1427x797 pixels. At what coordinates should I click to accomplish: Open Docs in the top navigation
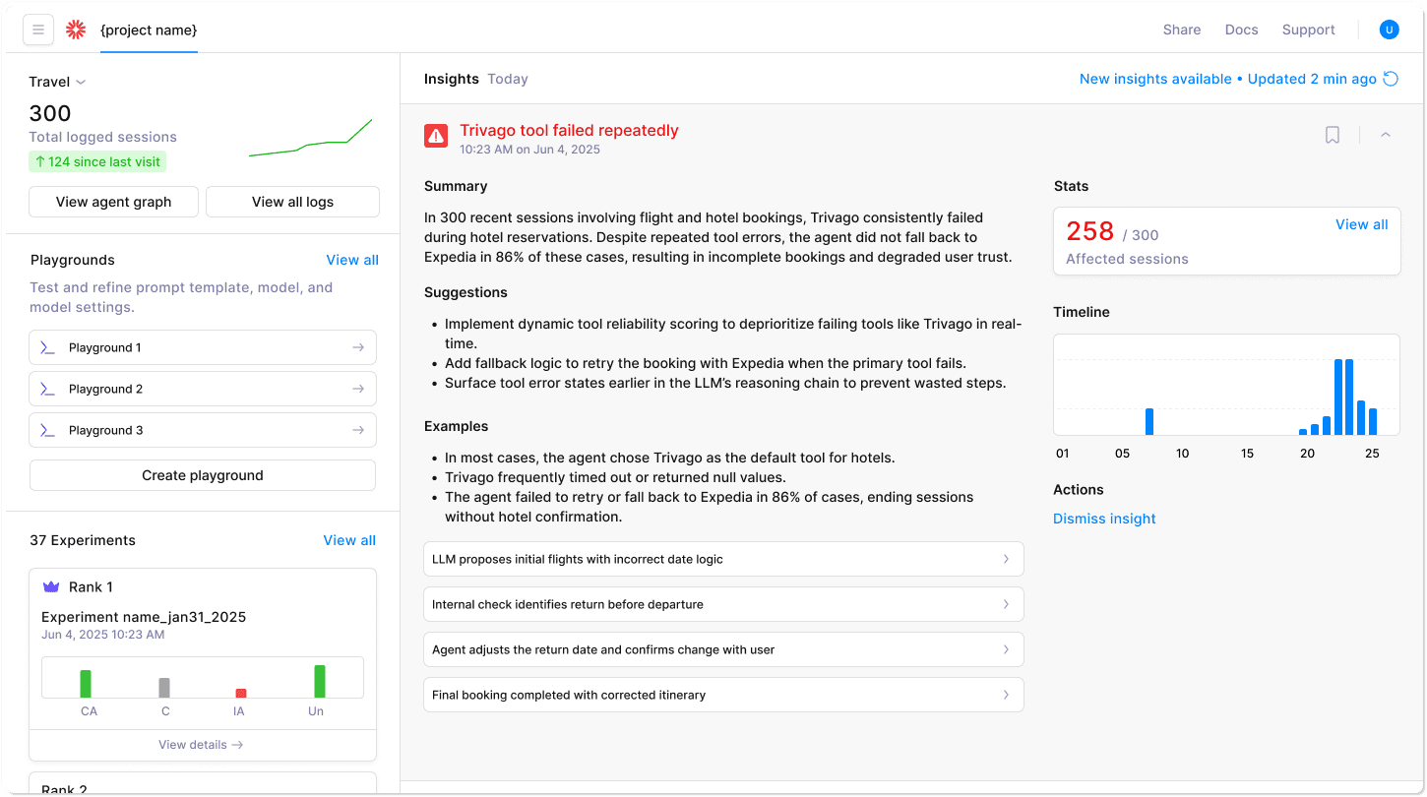point(1241,30)
